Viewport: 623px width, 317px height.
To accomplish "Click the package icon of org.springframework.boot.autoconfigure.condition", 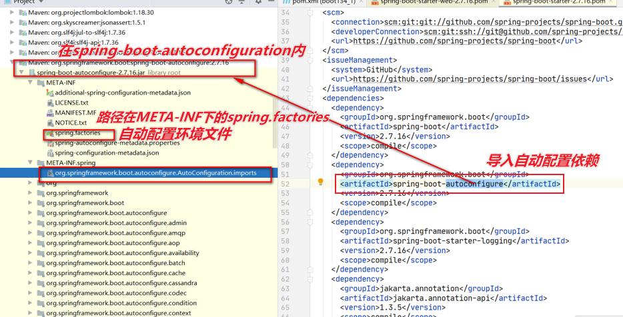I will 41,303.
